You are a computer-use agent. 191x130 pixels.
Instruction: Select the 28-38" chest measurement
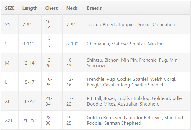point(49,120)
